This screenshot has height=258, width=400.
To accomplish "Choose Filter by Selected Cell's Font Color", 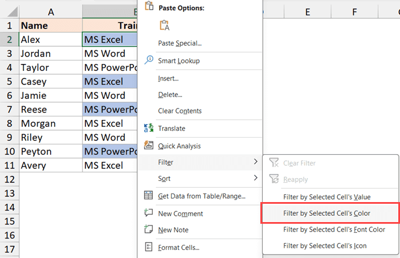I will point(334,229).
